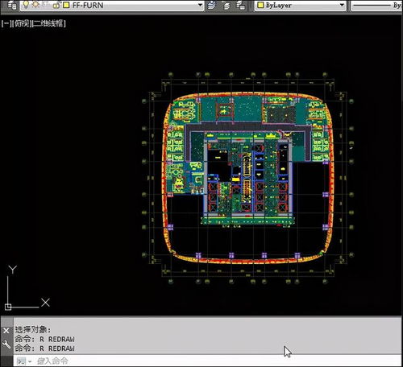This screenshot has width=403, height=367.
Task: Click the command line wrench customize icon
Action: pyautogui.click(x=6, y=344)
